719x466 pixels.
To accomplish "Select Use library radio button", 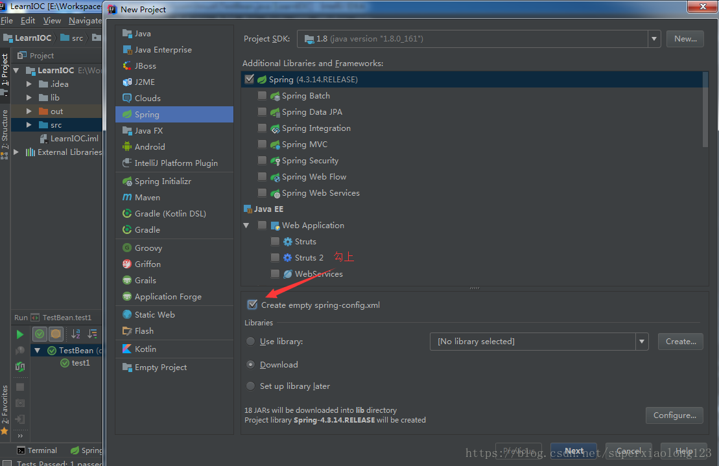I will (251, 342).
